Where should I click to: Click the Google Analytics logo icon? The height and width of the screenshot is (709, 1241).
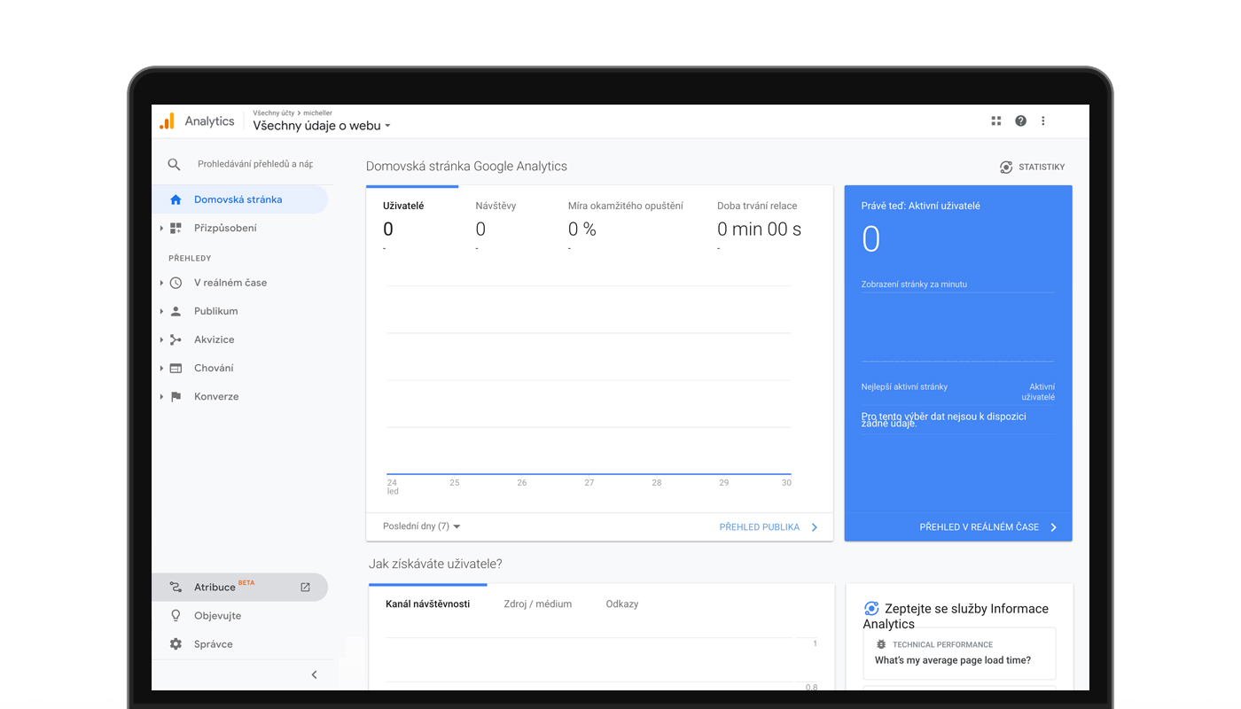(x=167, y=121)
